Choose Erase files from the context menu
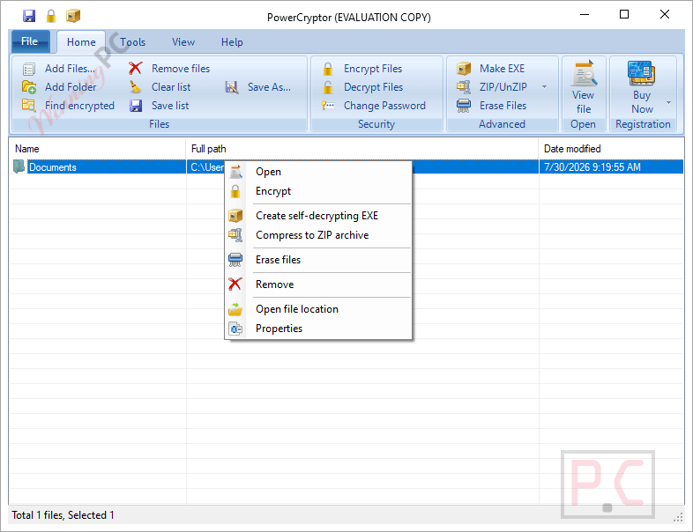The image size is (693, 532). tap(318, 260)
